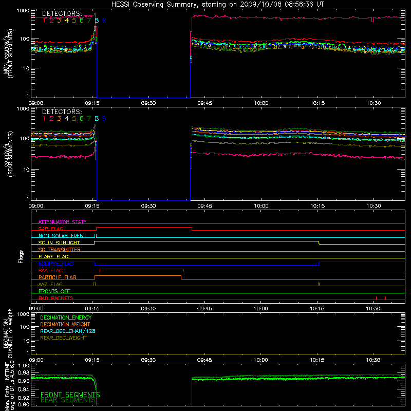Click the 0.92 tick on livetime axis

pyautogui.click(x=24, y=397)
